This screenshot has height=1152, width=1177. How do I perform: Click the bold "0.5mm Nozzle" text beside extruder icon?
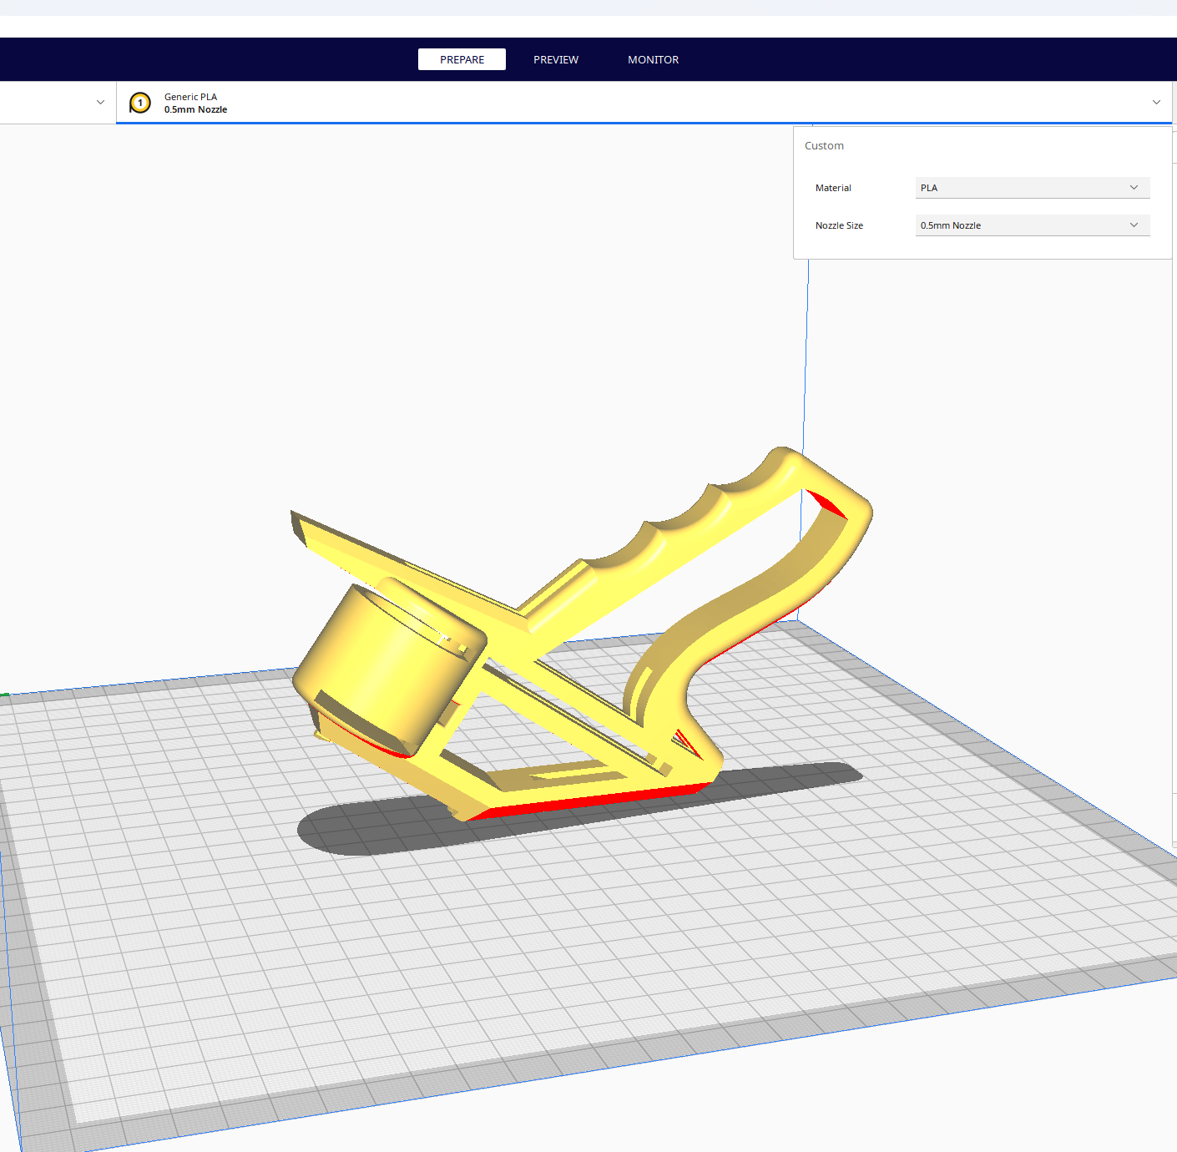195,109
